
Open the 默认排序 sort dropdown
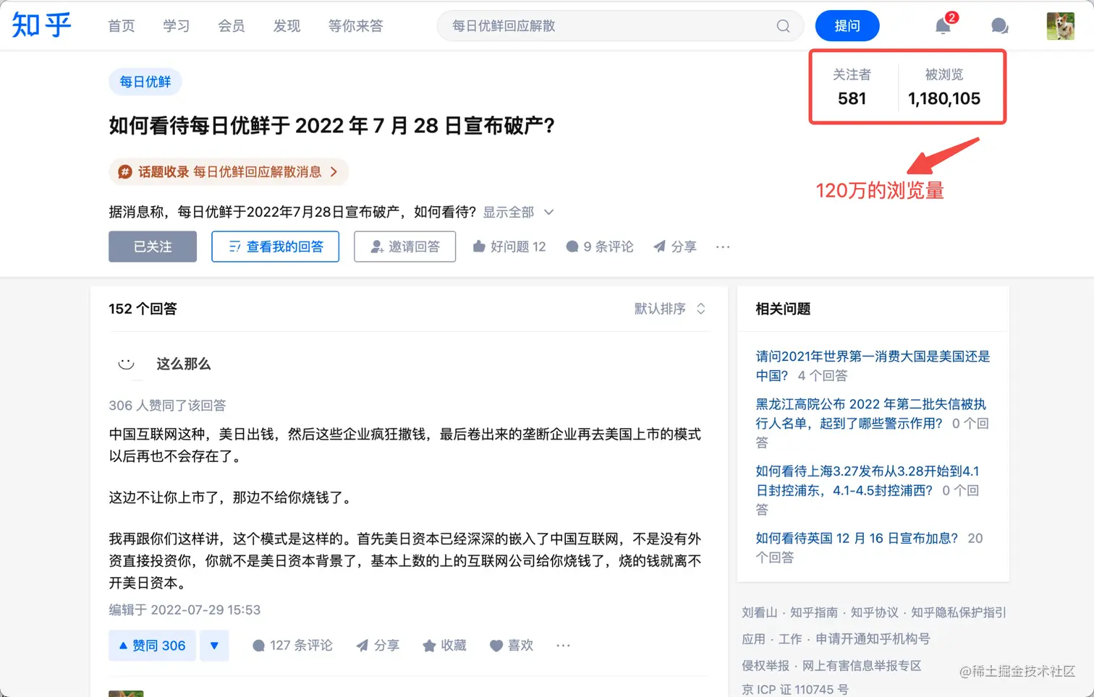(669, 309)
